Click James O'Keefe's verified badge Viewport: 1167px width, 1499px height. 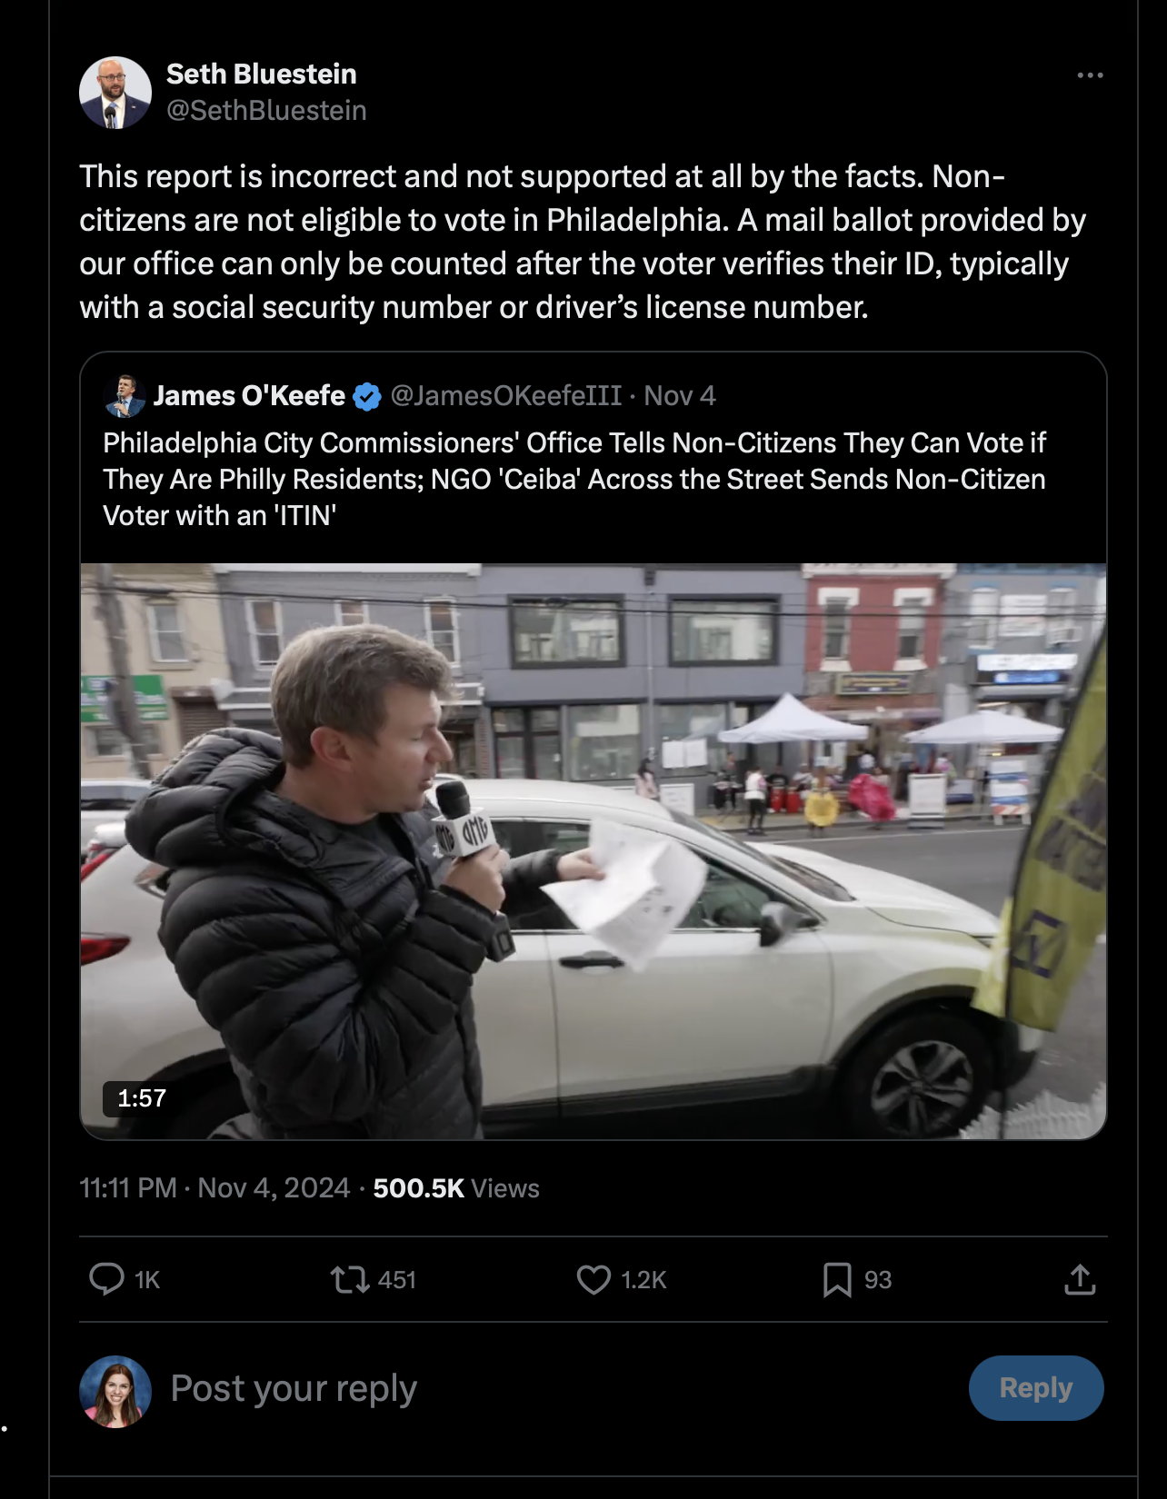point(367,397)
